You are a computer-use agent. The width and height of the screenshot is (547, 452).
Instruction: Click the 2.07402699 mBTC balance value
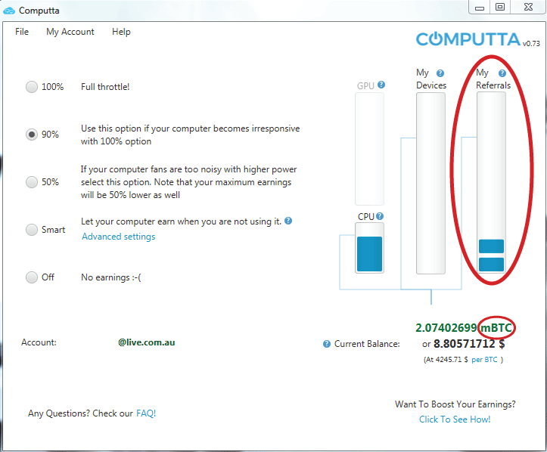(x=464, y=328)
